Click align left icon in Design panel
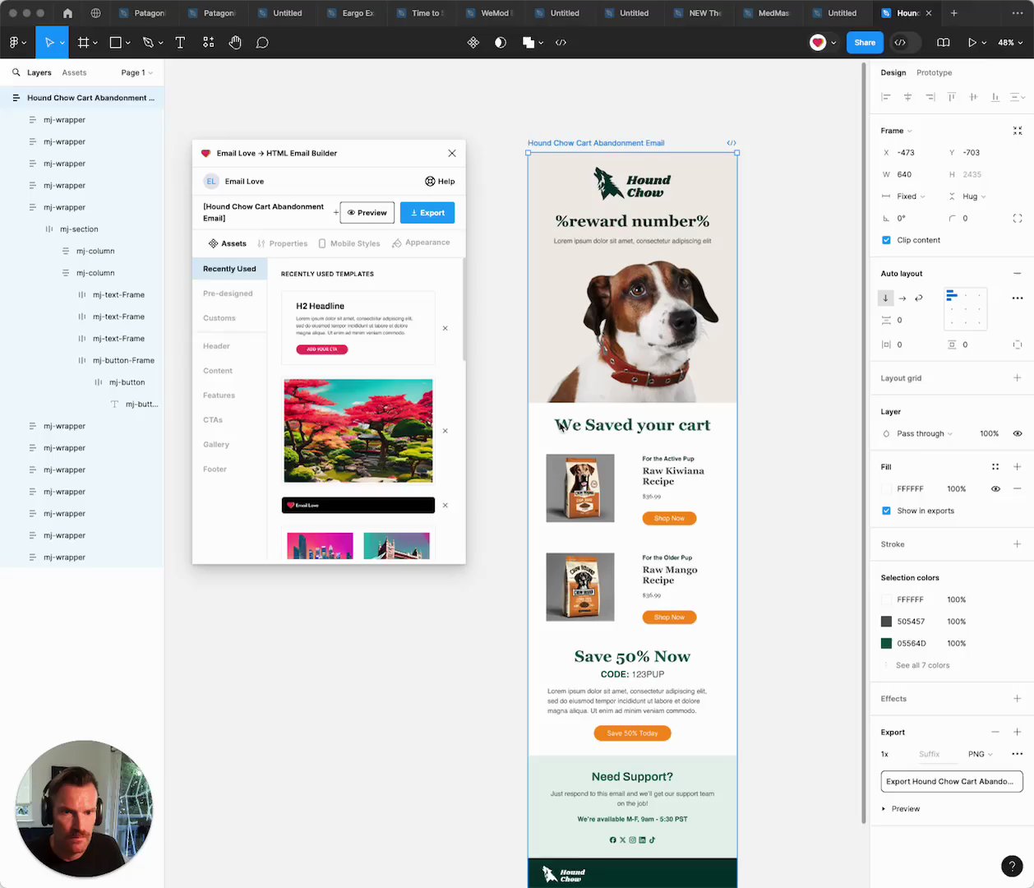Image resolution: width=1034 pixels, height=888 pixels. tap(885, 97)
